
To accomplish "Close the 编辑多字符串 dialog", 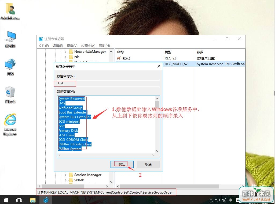I will click(x=159, y=66).
